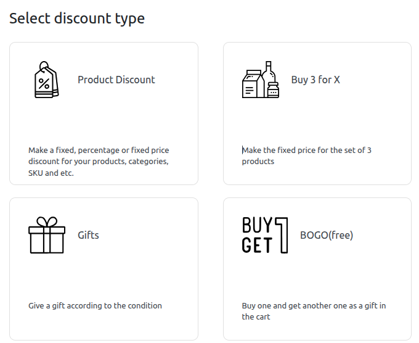Click the percent symbol on the price tag
This screenshot has height=343, width=419.
44,81
